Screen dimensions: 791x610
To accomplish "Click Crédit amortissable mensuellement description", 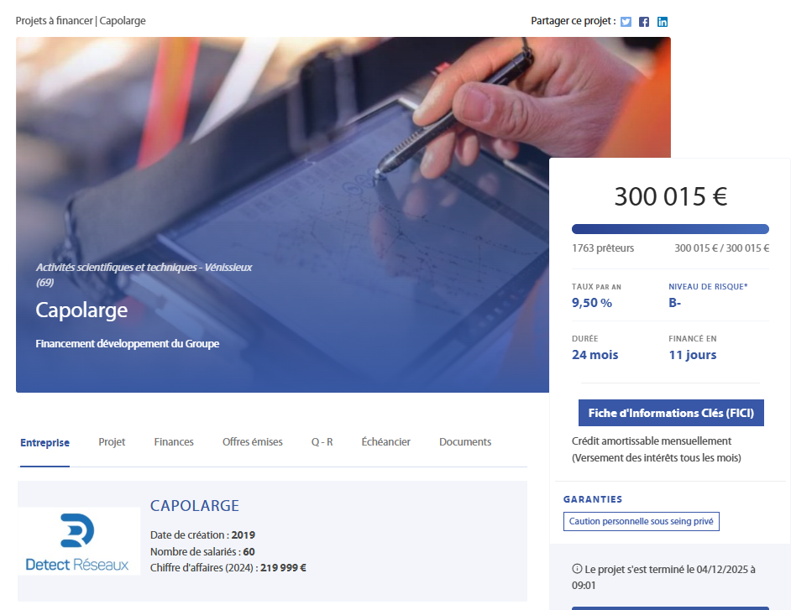I will (656, 449).
